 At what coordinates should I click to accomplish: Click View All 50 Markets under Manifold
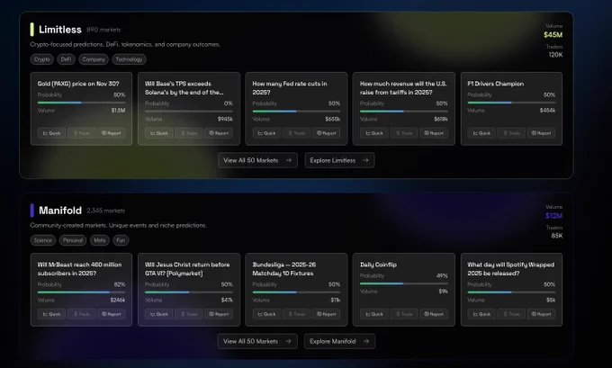(257, 342)
